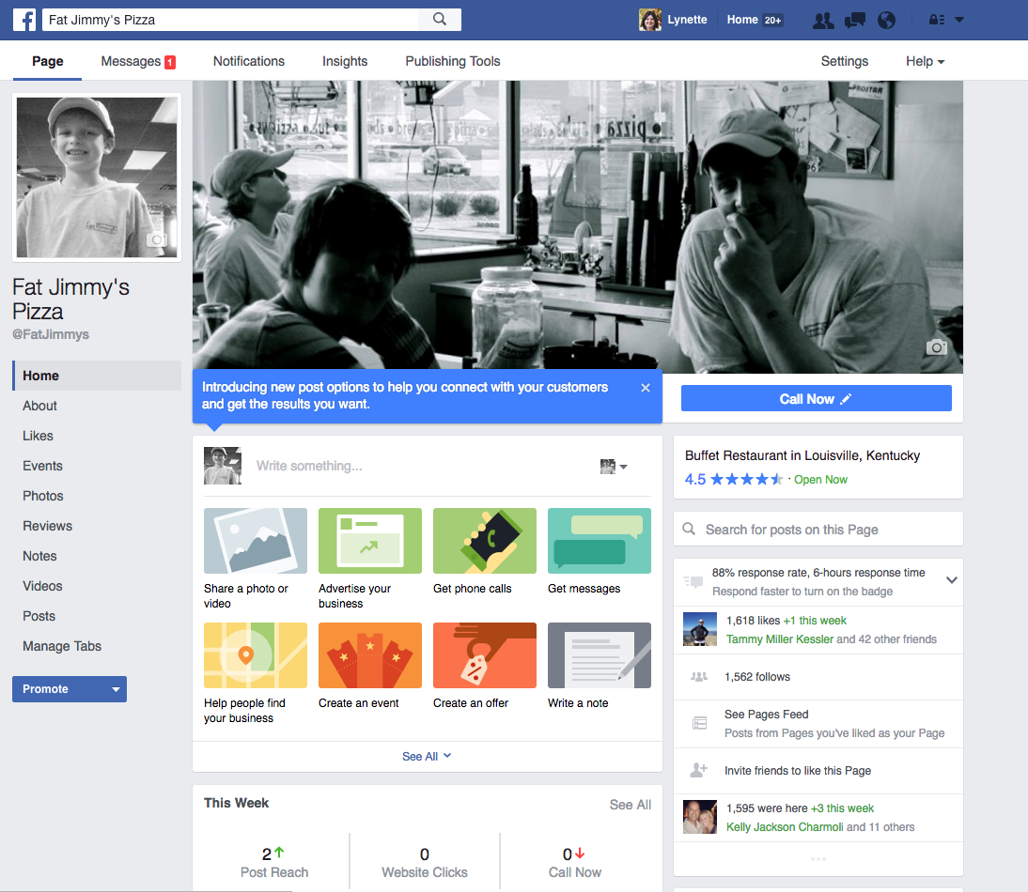Screen dimensions: 1028x892
Task: Click See All in This Week section
Action: point(630,805)
